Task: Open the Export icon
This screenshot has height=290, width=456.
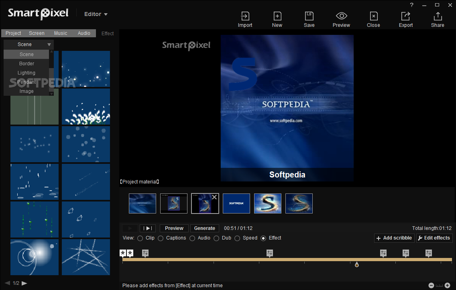Action: [x=406, y=16]
